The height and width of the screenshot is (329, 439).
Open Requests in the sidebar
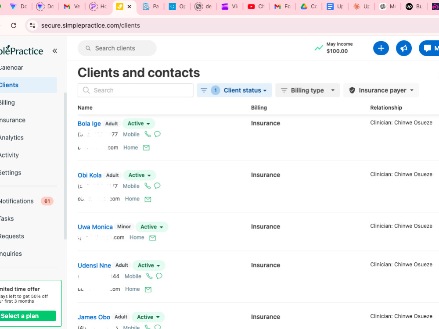pyautogui.click(x=12, y=236)
